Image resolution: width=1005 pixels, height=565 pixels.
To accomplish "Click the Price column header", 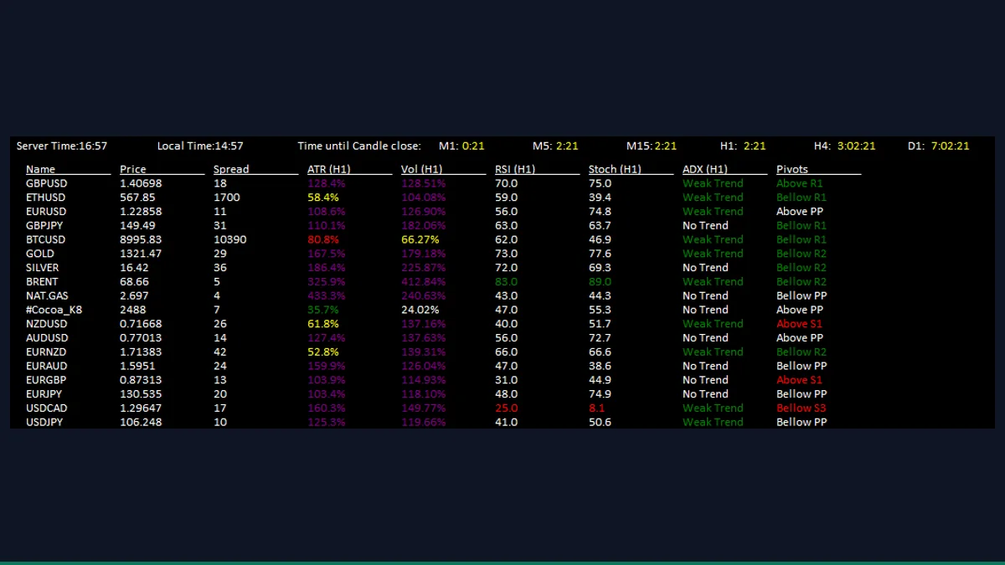I will 133,169.
